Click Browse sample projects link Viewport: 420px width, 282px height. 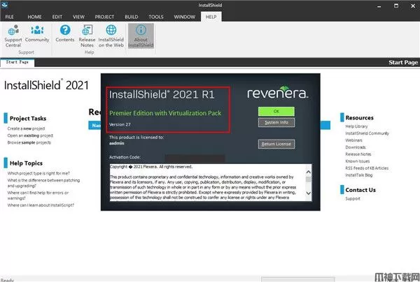(29, 142)
